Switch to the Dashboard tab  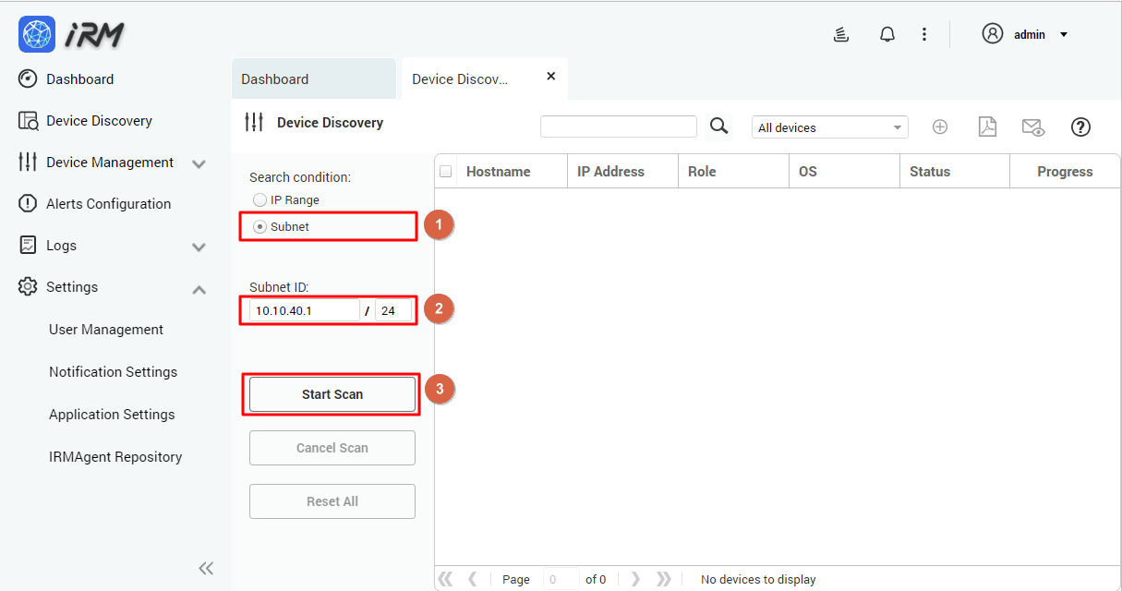tap(274, 78)
